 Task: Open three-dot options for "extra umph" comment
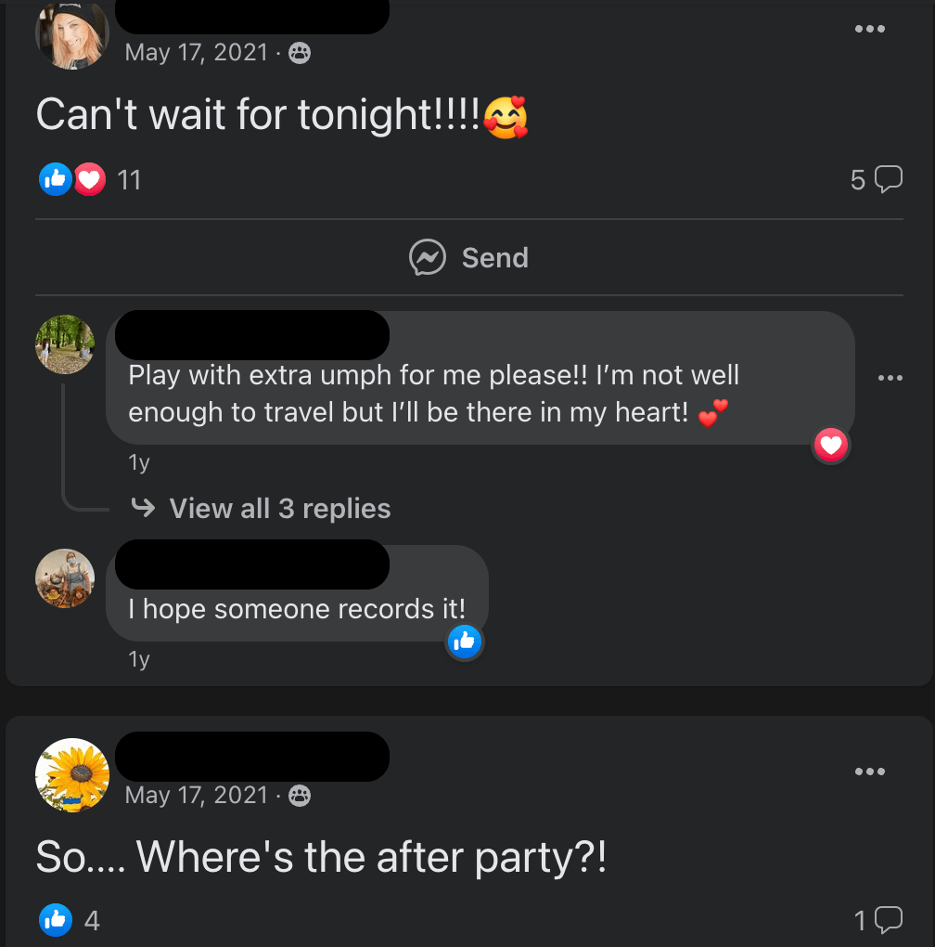[x=890, y=378]
